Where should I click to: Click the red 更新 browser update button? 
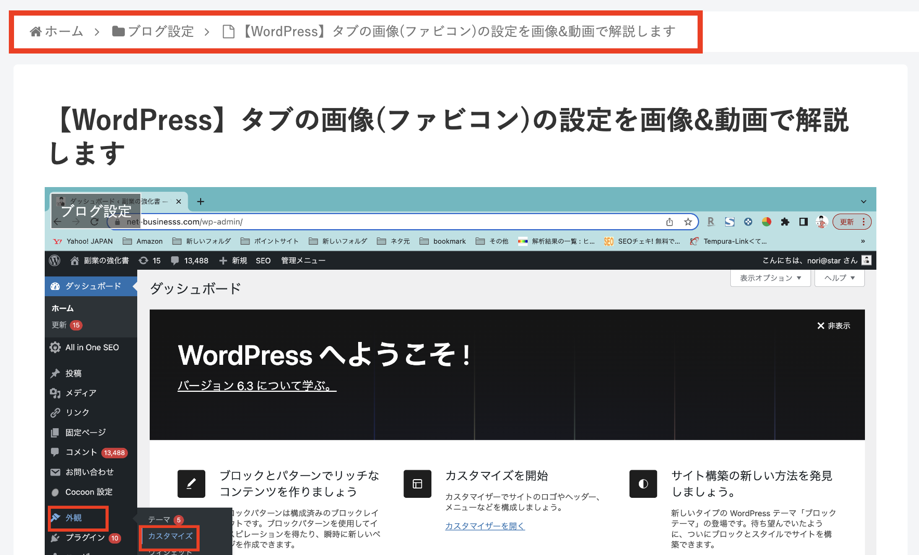point(847,222)
